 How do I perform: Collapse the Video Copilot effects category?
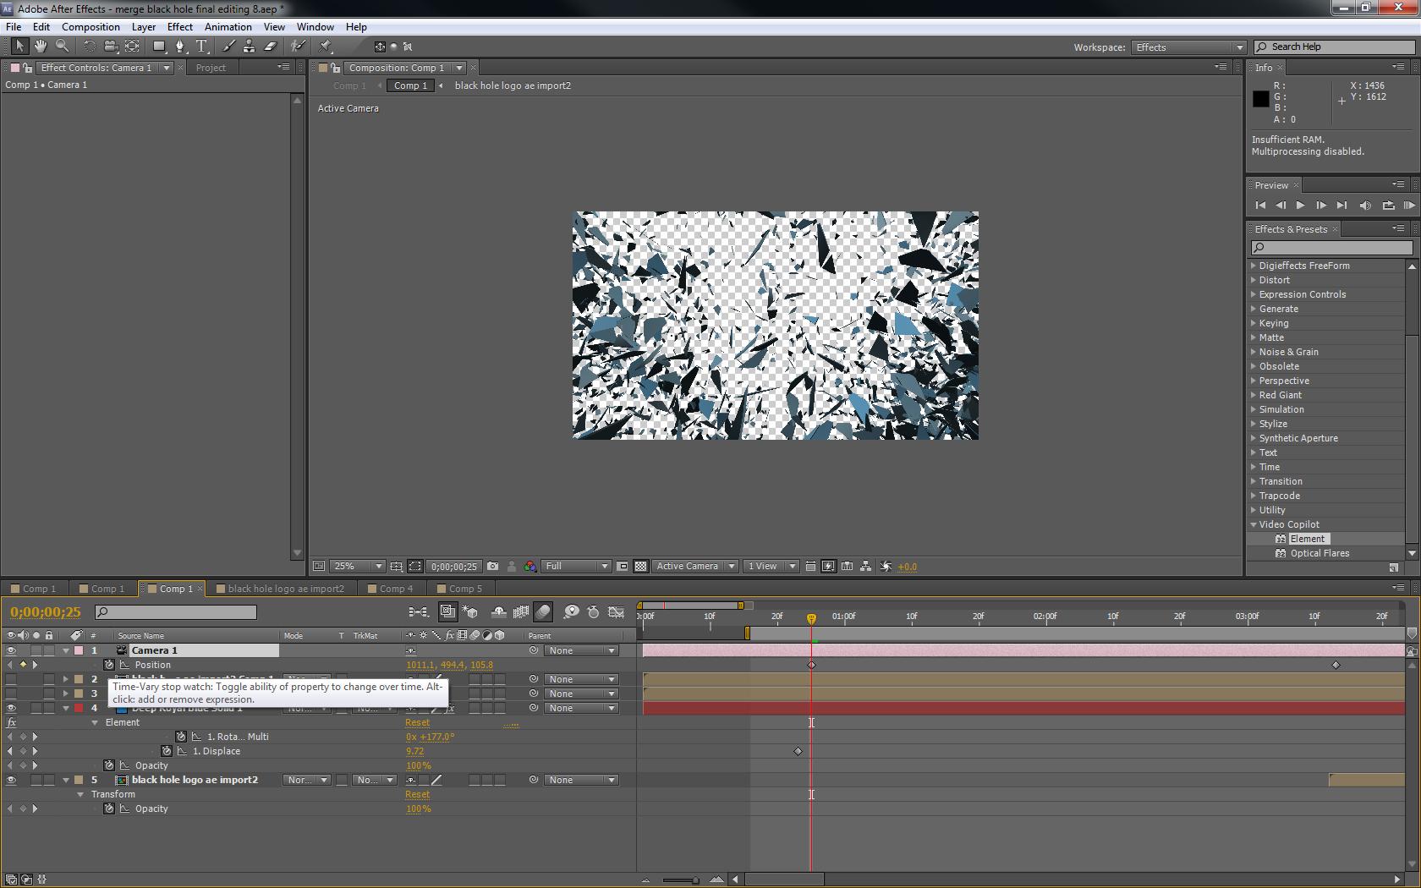coord(1254,524)
